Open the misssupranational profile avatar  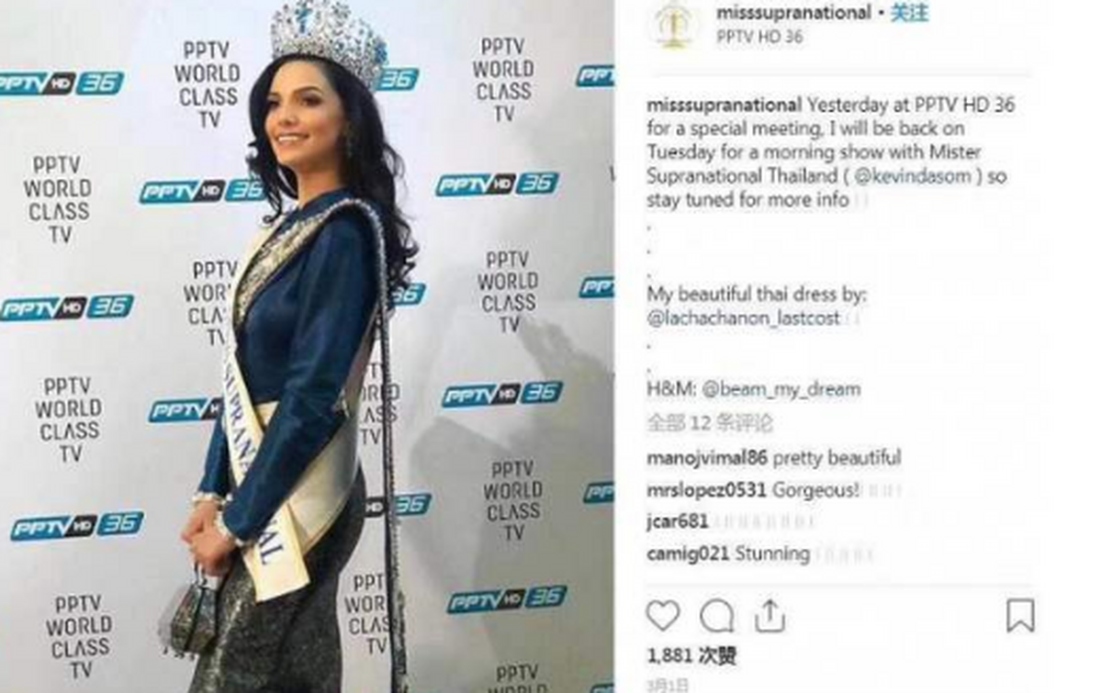pos(673,25)
